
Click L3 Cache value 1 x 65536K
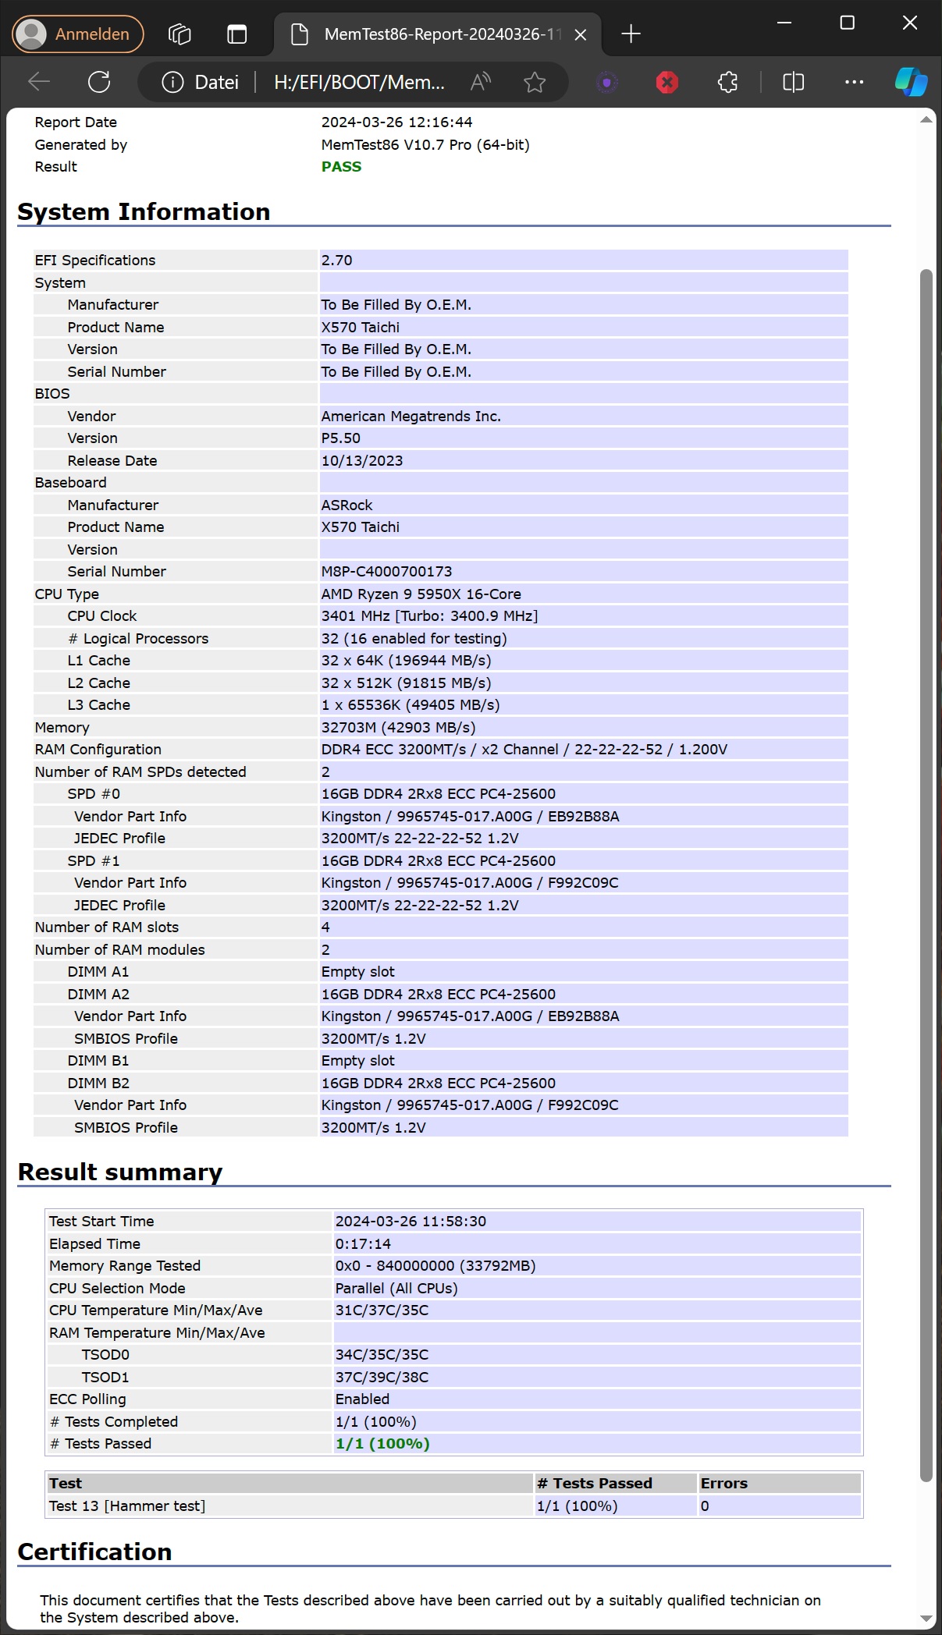pyautogui.click(x=411, y=705)
